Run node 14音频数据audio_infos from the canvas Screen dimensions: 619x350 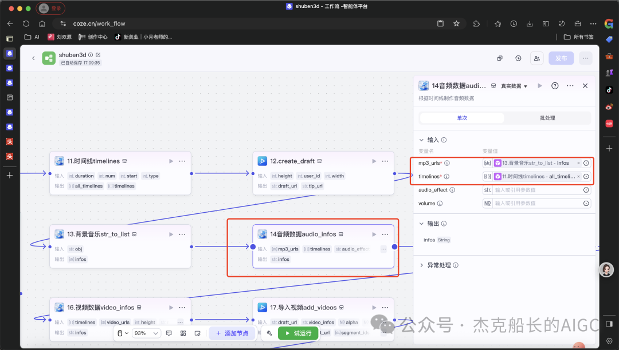tap(374, 234)
